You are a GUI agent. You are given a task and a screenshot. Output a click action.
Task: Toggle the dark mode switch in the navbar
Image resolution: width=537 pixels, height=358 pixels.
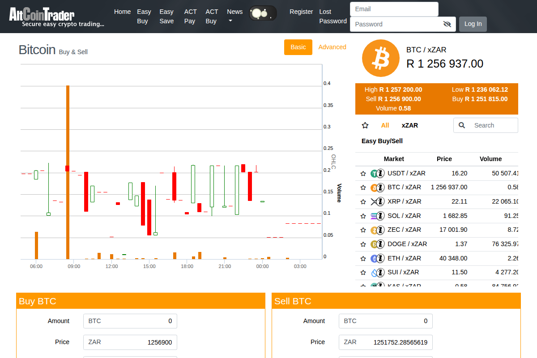[x=263, y=13]
